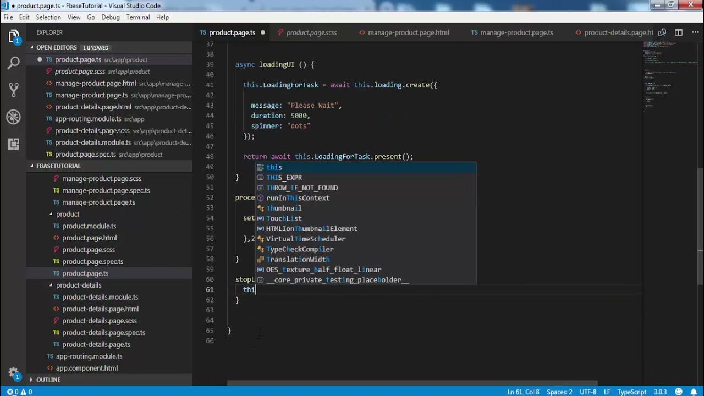Open the feedback smiley in status bar
The image size is (704, 396).
[679, 392]
